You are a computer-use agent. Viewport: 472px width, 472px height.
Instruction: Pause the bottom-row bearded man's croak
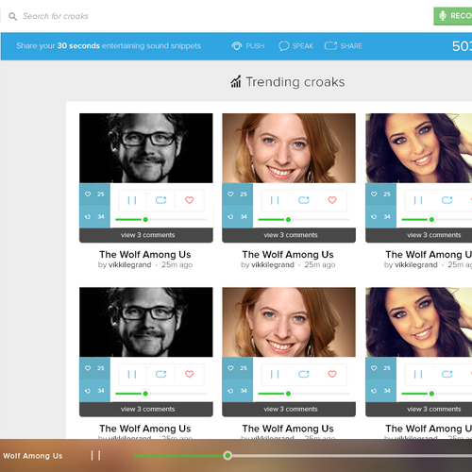pyautogui.click(x=132, y=374)
